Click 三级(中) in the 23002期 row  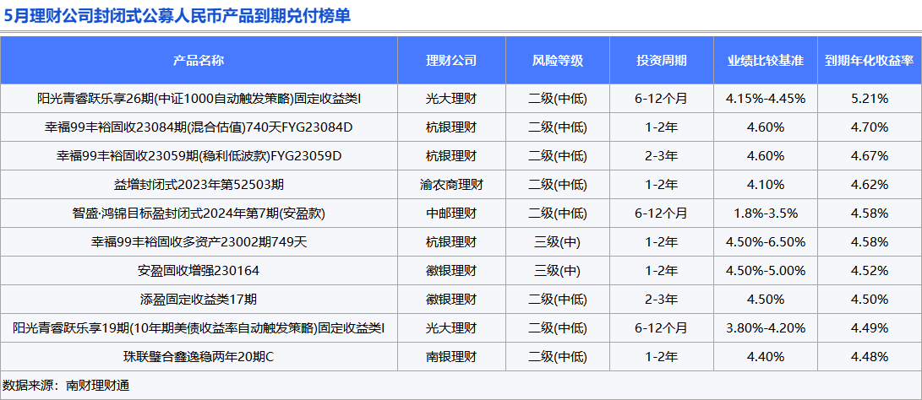[x=558, y=242]
